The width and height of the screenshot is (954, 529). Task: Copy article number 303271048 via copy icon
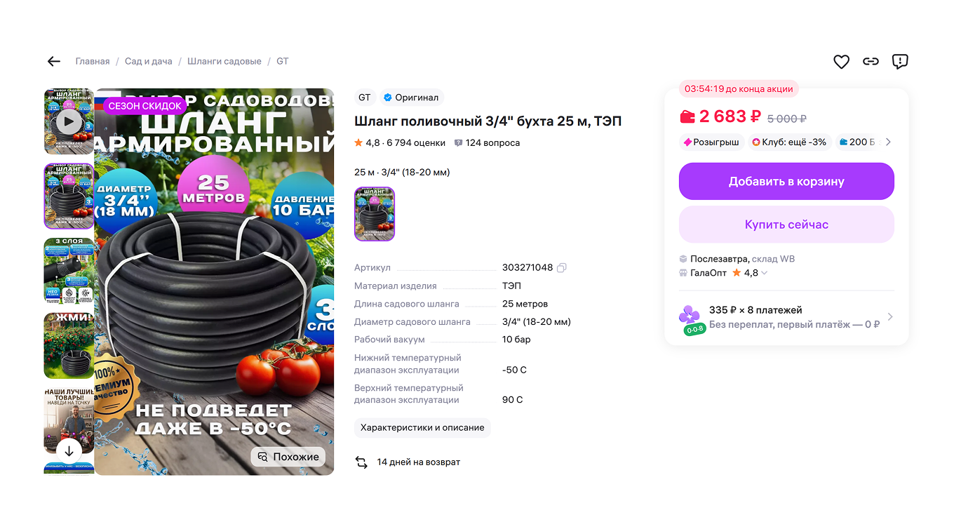point(561,267)
